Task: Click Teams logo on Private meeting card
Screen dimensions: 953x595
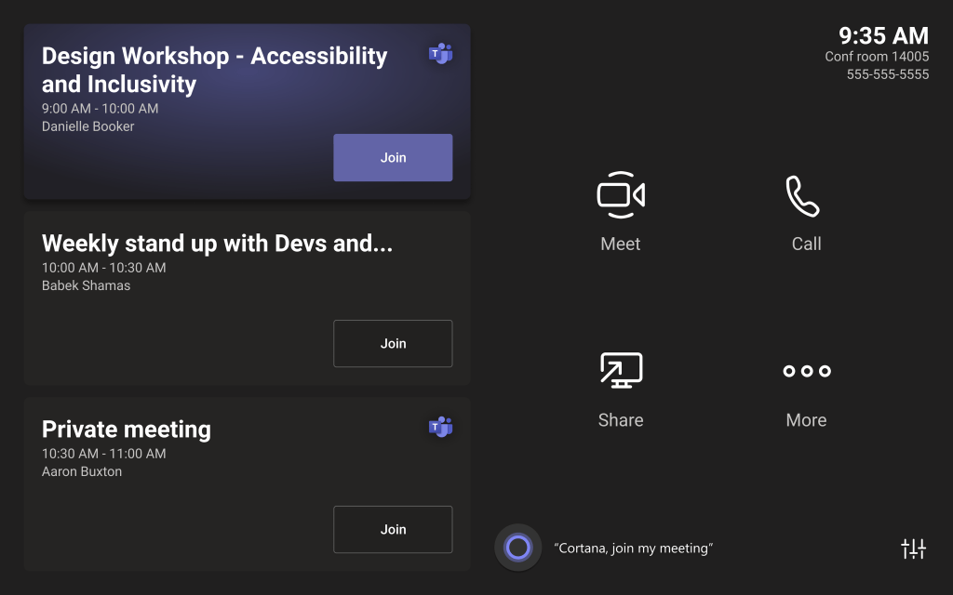Action: (x=440, y=427)
